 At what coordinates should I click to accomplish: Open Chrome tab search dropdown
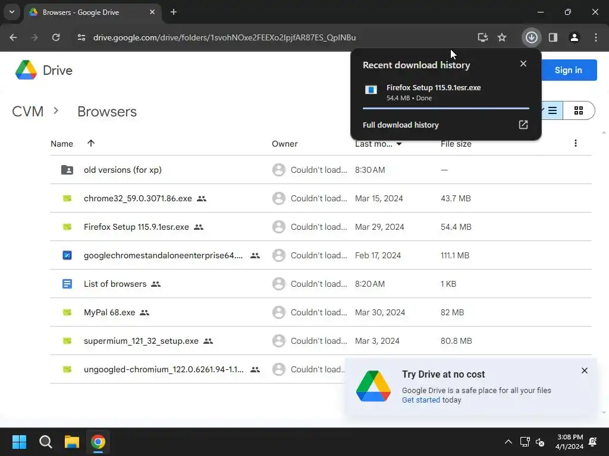pyautogui.click(x=12, y=12)
